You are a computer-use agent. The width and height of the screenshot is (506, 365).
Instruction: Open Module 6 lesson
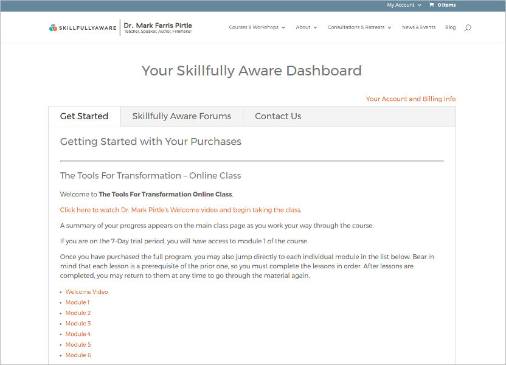click(78, 355)
